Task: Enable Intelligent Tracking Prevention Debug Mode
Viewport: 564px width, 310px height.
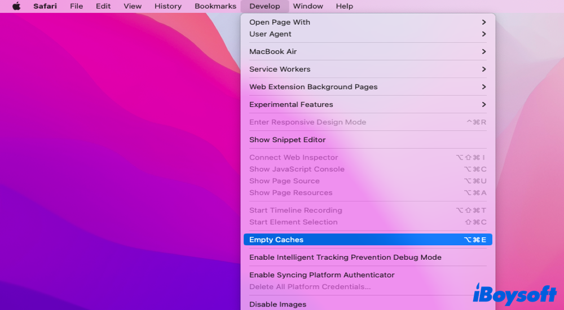Action: coord(345,257)
